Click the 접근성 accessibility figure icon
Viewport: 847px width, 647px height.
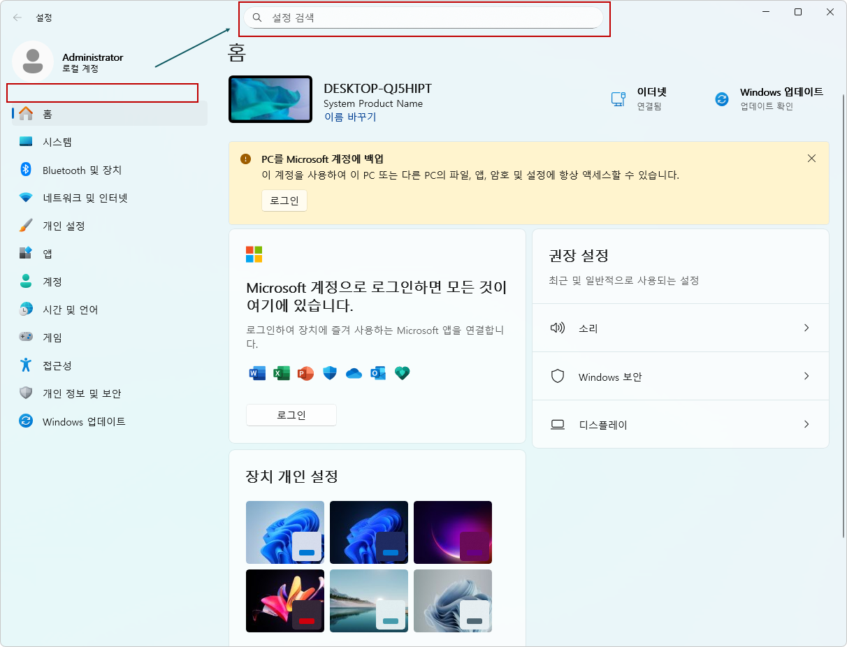(26, 365)
